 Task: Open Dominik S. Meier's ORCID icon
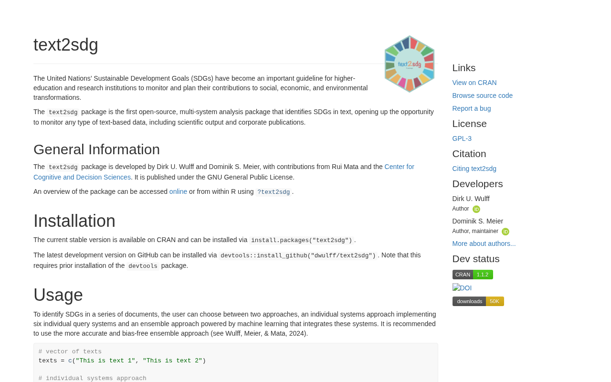click(x=506, y=232)
